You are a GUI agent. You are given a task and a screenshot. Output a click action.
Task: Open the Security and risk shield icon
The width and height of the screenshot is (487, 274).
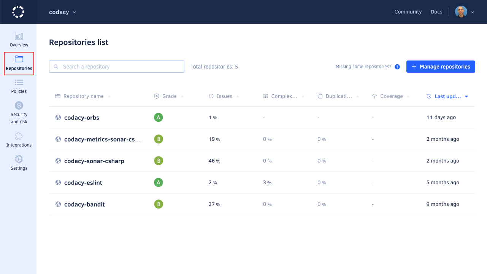(19, 105)
